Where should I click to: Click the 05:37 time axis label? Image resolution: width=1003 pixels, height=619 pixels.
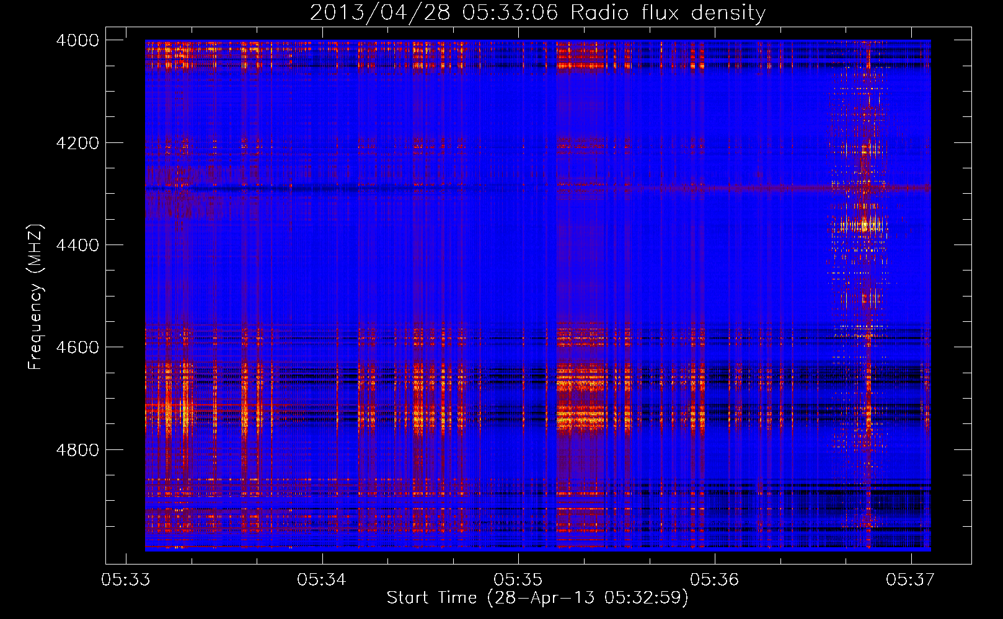click(910, 579)
